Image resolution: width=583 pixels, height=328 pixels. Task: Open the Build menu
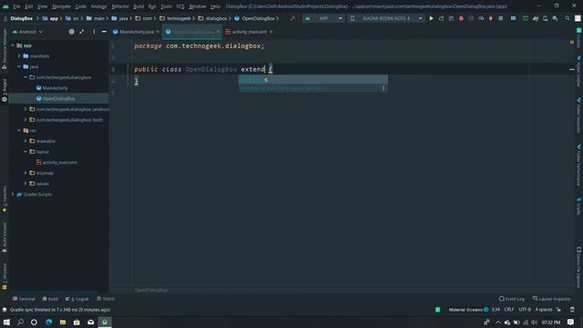(138, 6)
